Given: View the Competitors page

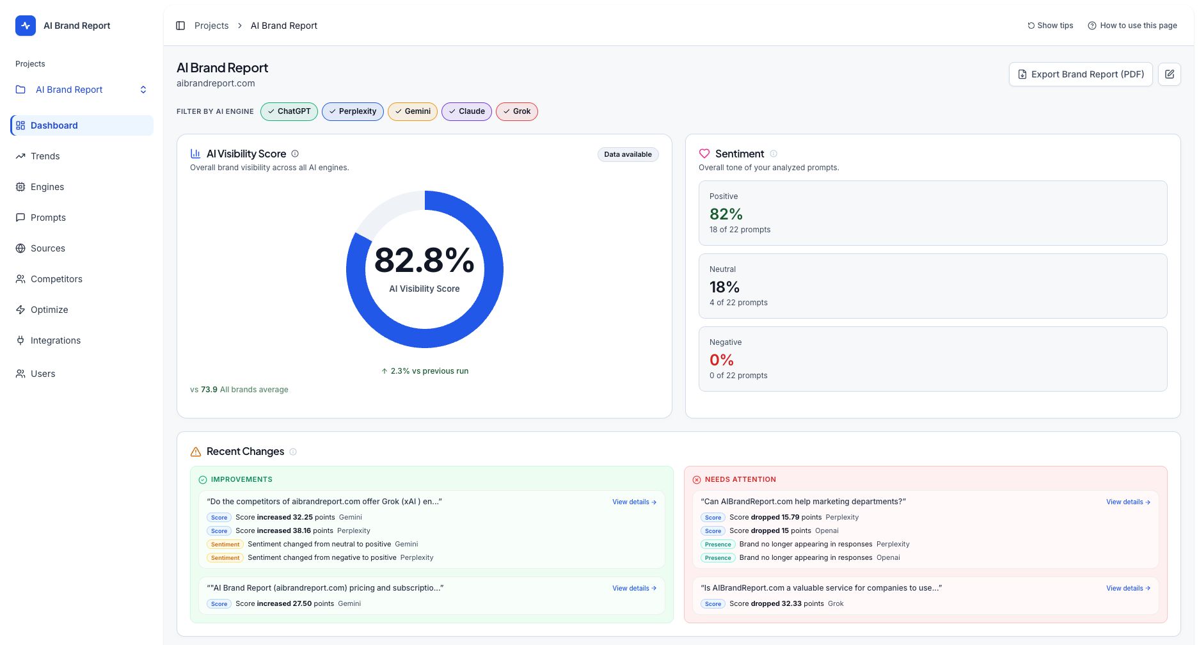Looking at the screenshot, I should point(82,279).
